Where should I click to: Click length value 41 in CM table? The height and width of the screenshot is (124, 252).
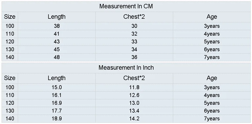pyautogui.click(x=57, y=34)
